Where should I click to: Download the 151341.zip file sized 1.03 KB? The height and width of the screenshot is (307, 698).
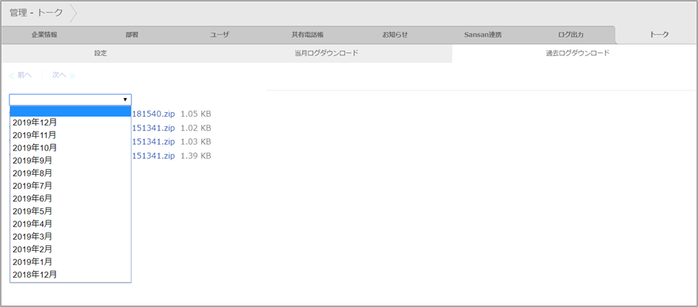[154, 142]
